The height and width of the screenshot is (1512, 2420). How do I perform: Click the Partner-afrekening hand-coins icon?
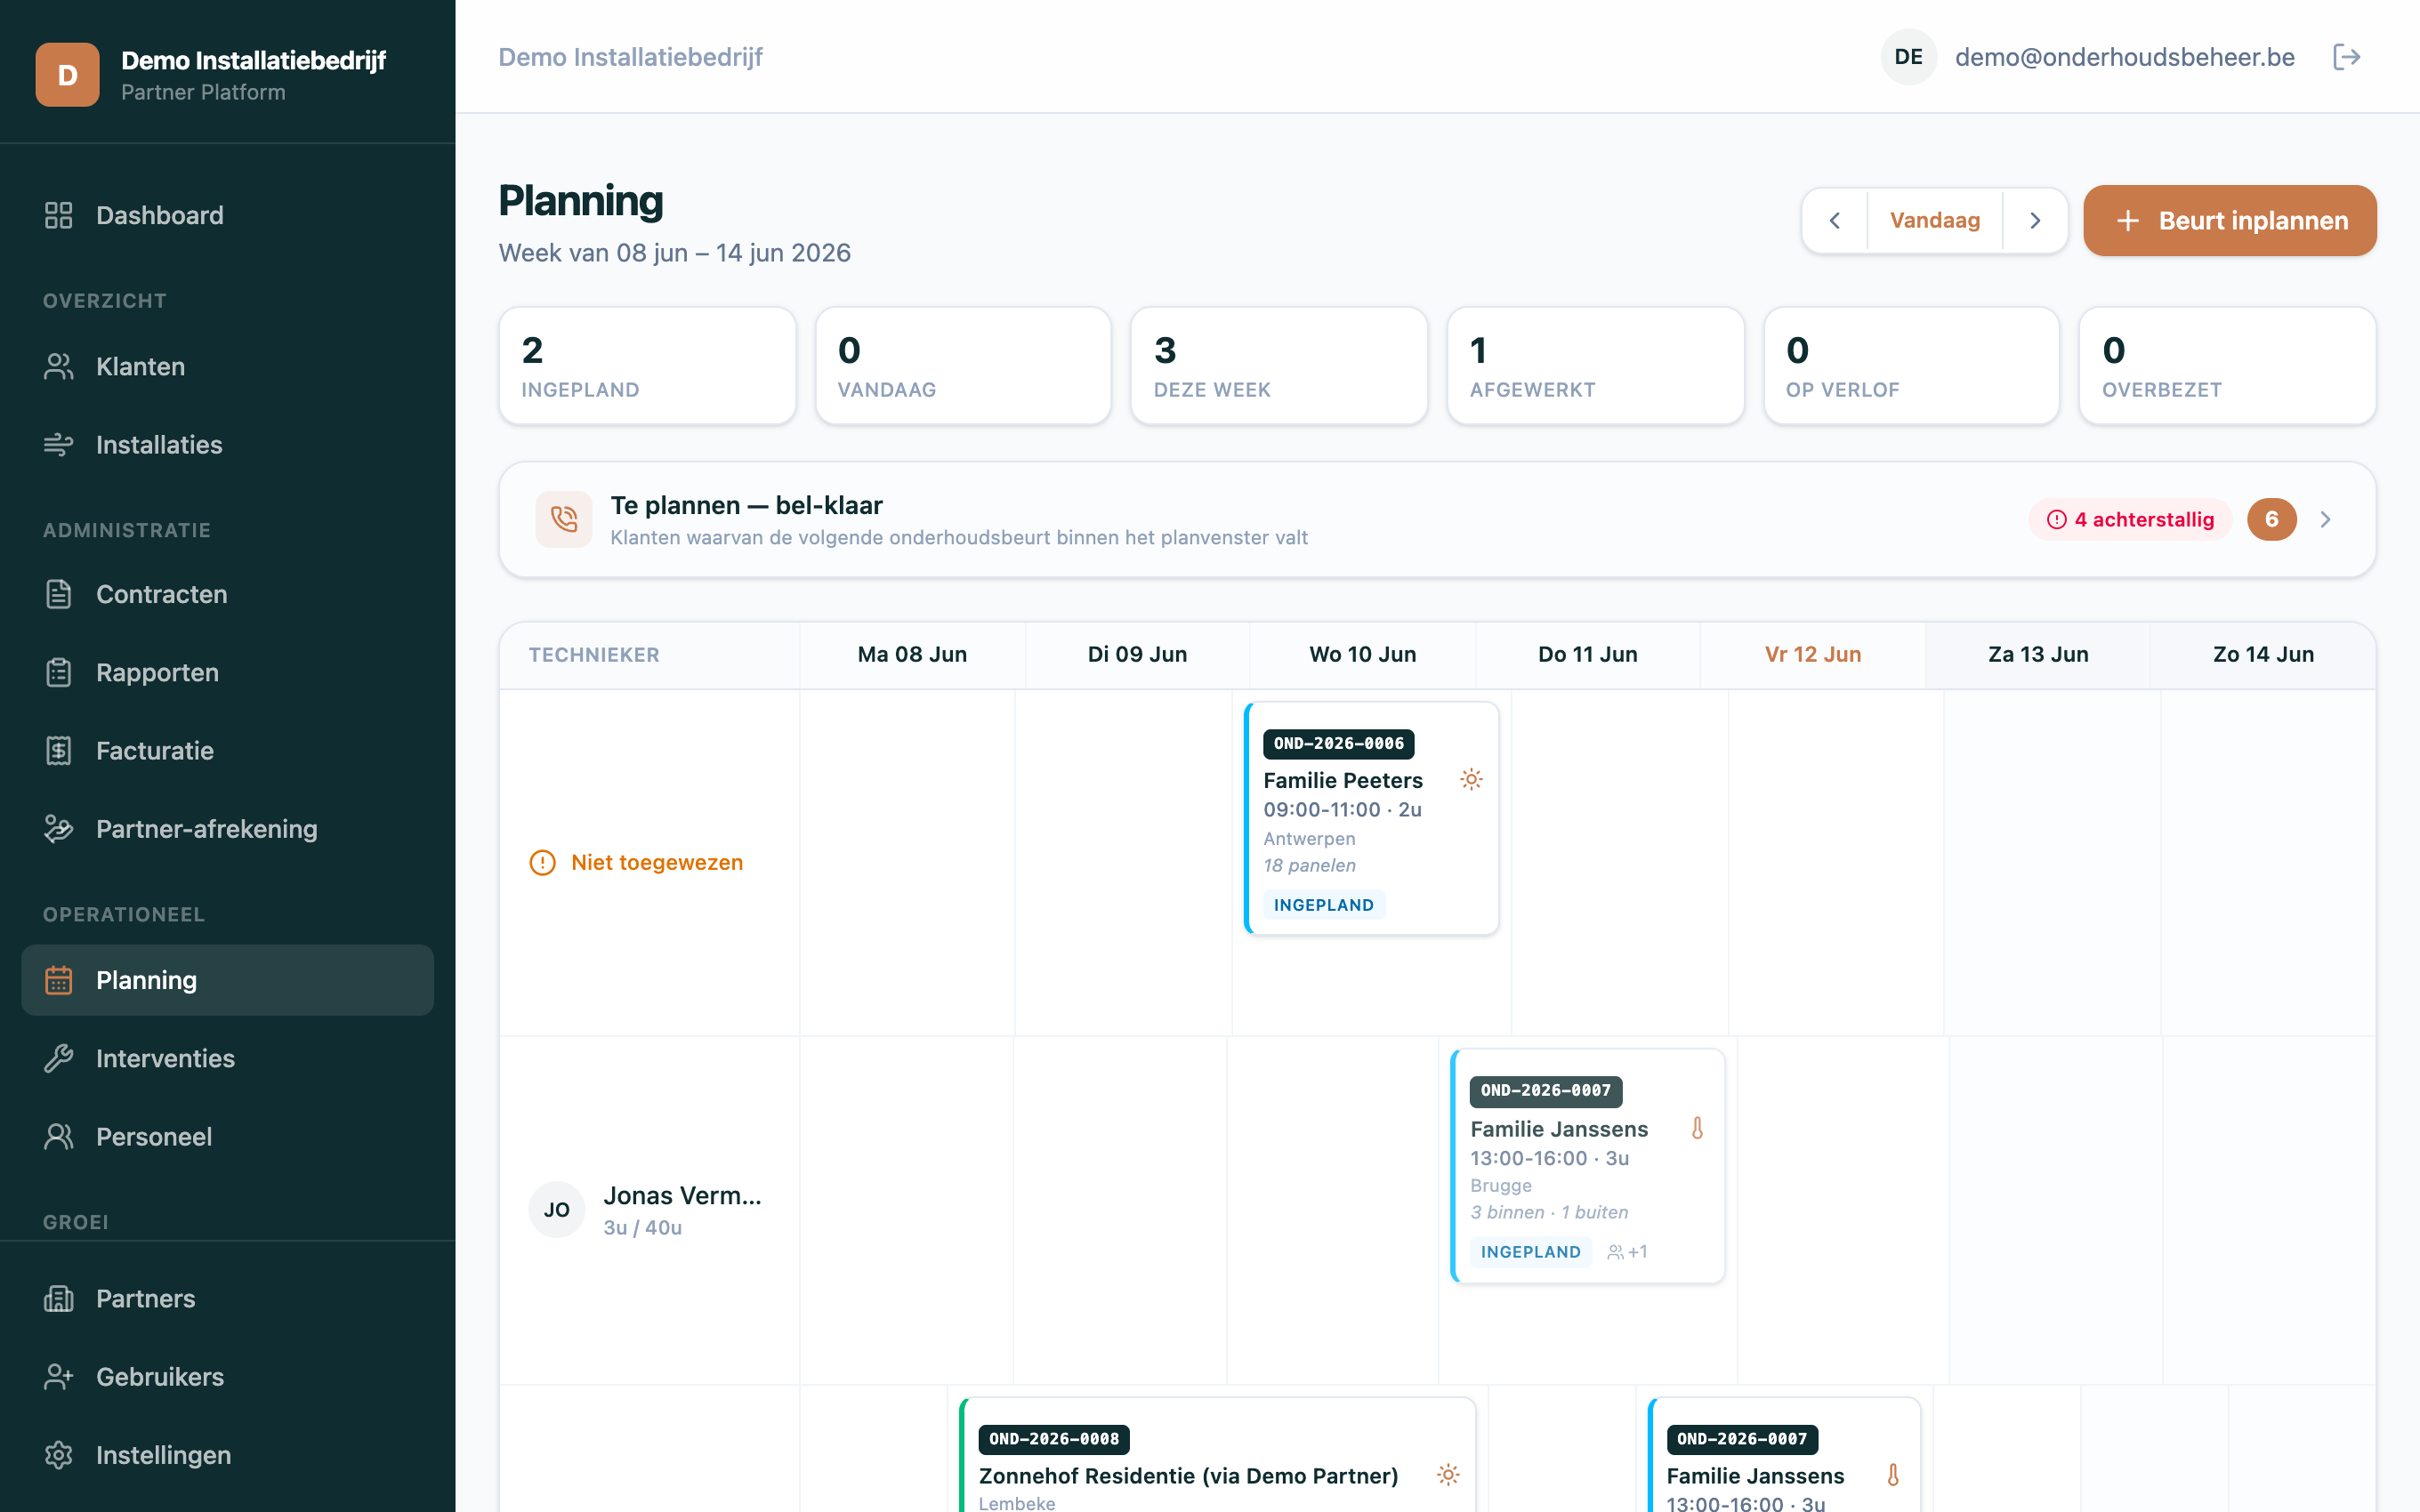tap(59, 829)
